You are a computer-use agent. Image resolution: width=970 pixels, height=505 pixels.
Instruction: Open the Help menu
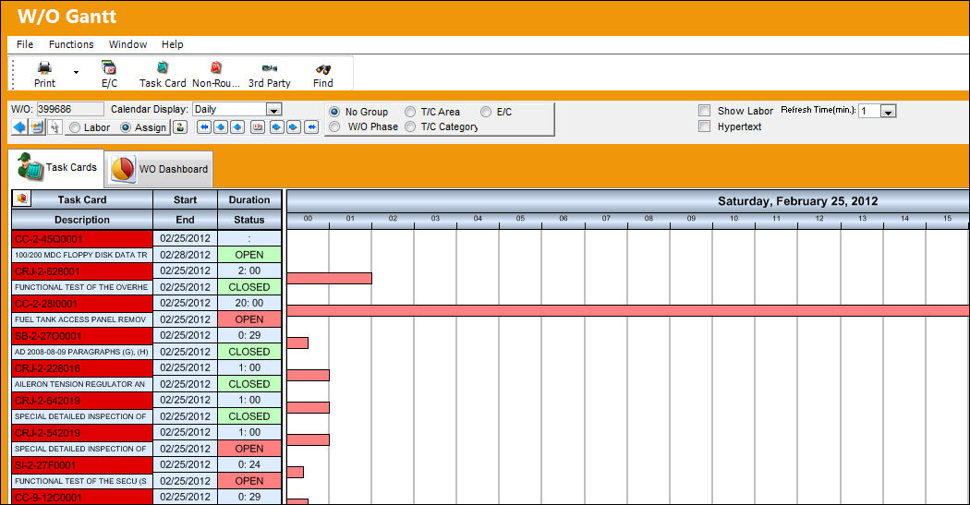173,44
